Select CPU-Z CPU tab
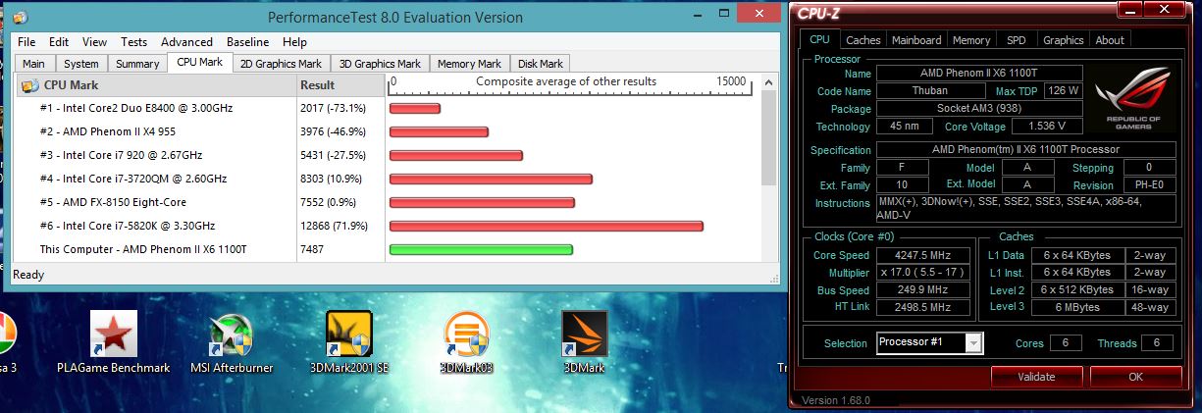 (x=819, y=39)
